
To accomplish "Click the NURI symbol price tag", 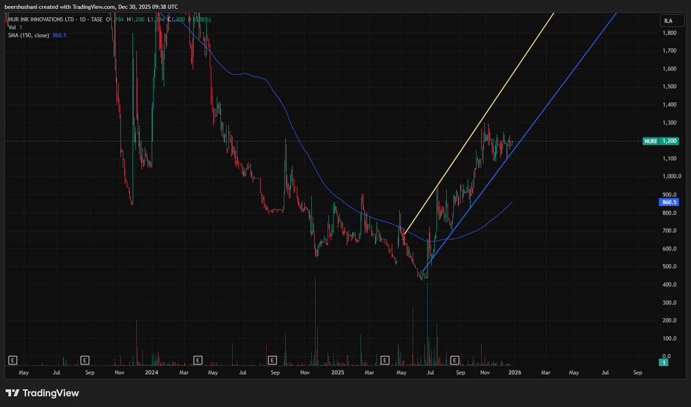I will (x=650, y=141).
